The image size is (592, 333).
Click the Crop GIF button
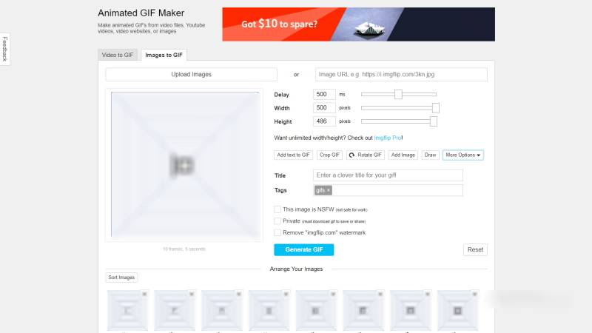point(329,155)
